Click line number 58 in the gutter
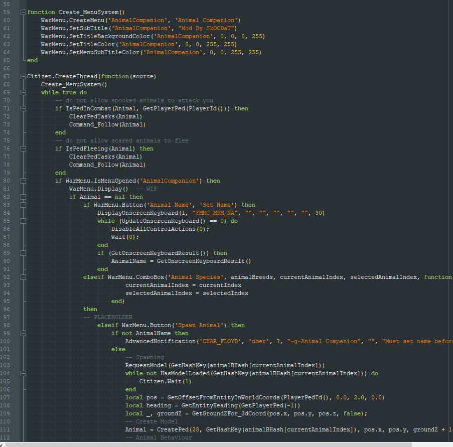 tap(7, 5)
